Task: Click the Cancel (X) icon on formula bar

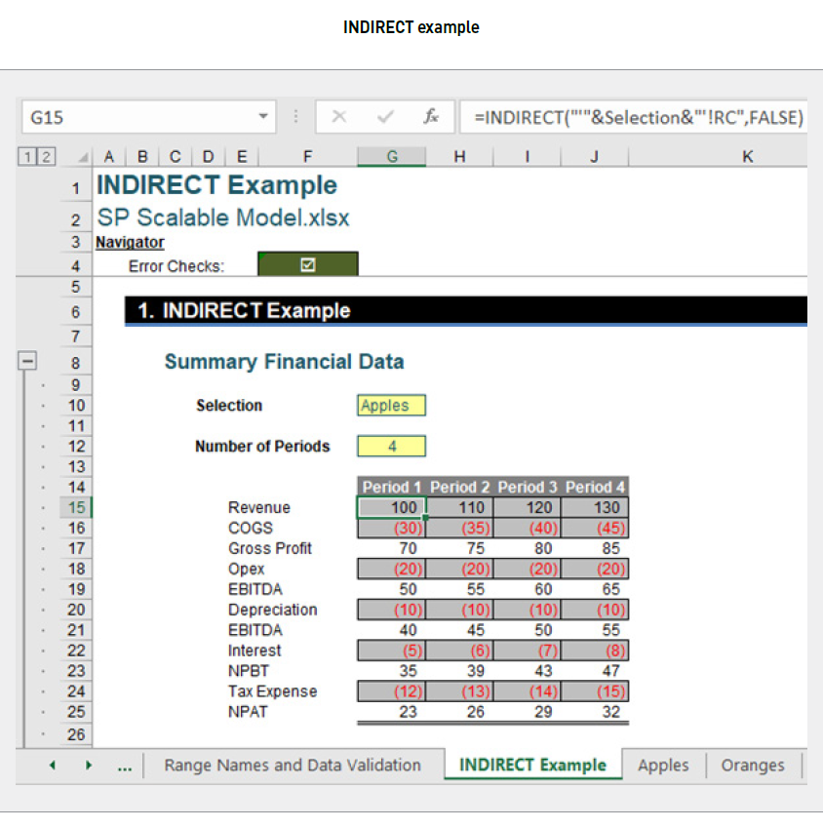Action: [x=341, y=116]
